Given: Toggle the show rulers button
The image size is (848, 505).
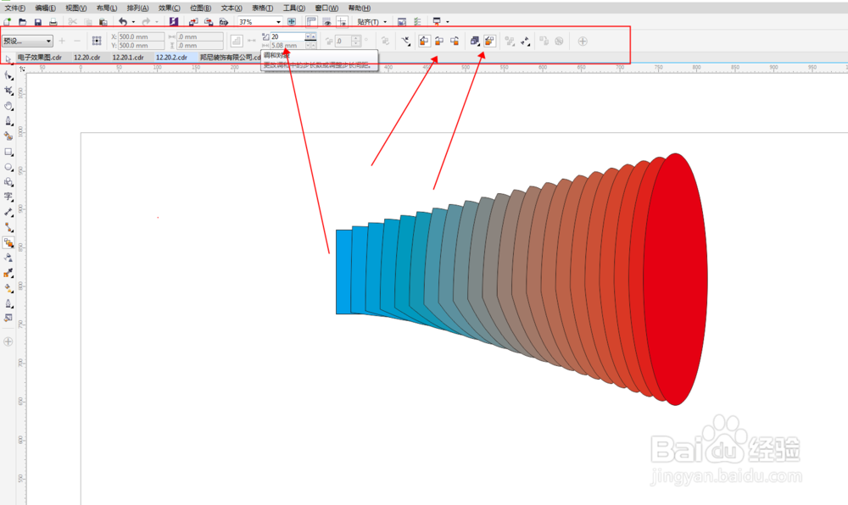Looking at the screenshot, I should tap(311, 21).
